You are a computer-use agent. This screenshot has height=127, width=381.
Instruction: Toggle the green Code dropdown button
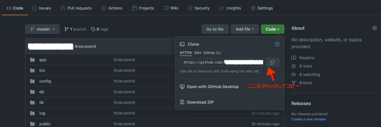tap(272, 29)
